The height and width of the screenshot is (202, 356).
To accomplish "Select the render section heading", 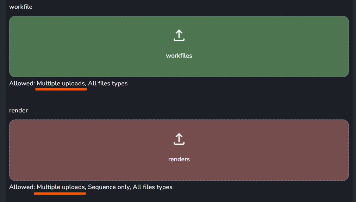I will (x=18, y=111).
